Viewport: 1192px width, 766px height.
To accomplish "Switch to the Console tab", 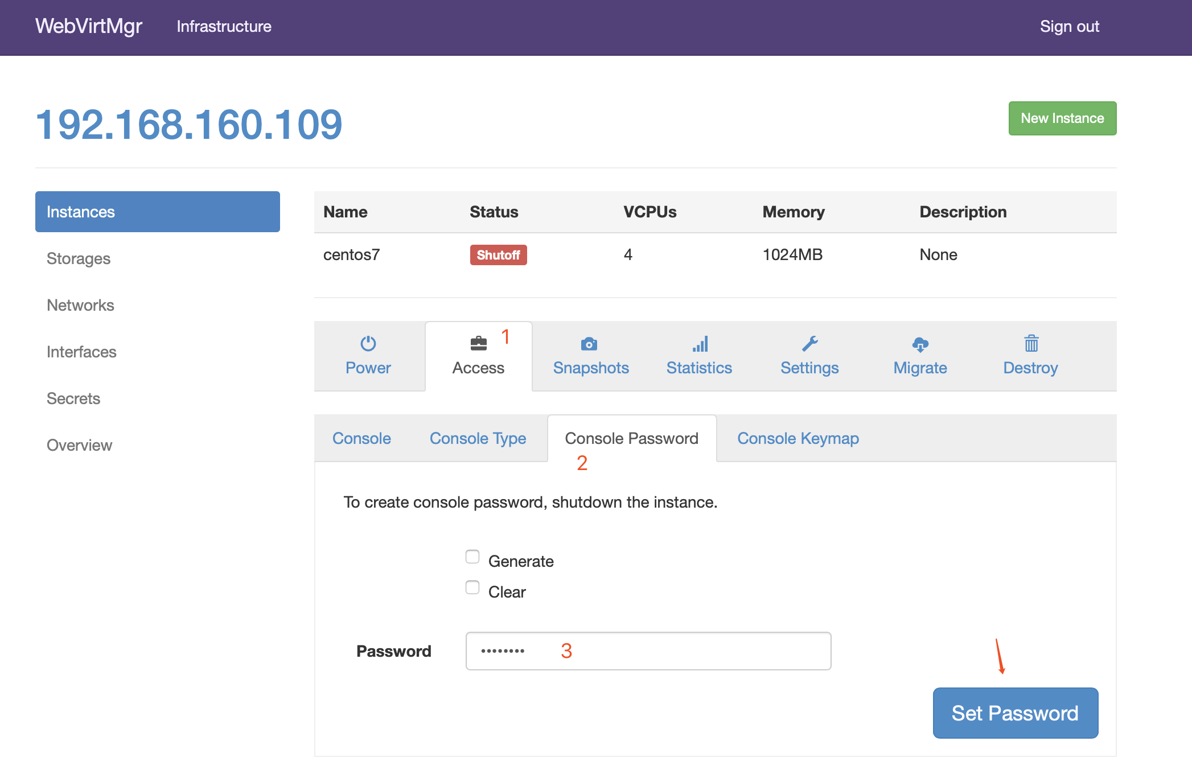I will [361, 438].
